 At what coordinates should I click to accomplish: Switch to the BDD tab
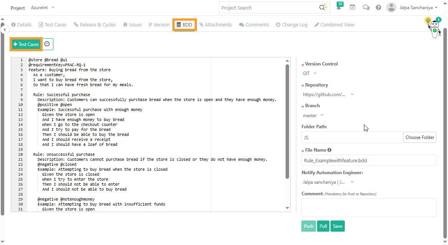point(185,24)
